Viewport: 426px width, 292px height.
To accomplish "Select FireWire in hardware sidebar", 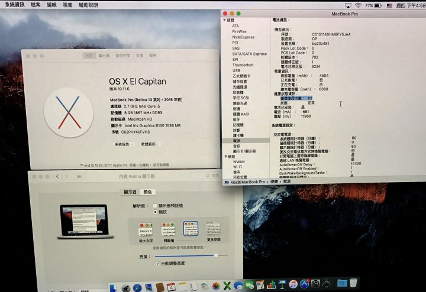I will coord(240,31).
